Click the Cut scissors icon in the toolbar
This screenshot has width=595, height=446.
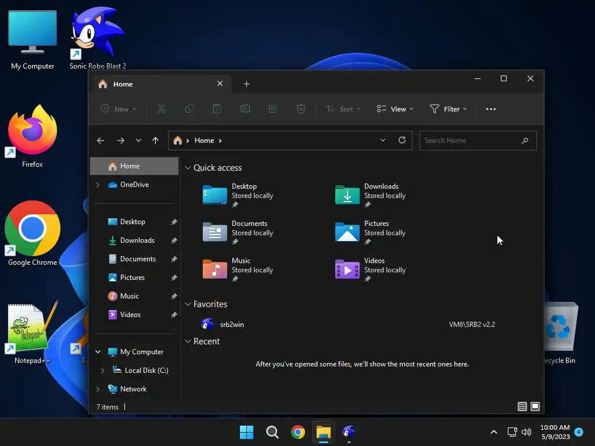(x=162, y=109)
